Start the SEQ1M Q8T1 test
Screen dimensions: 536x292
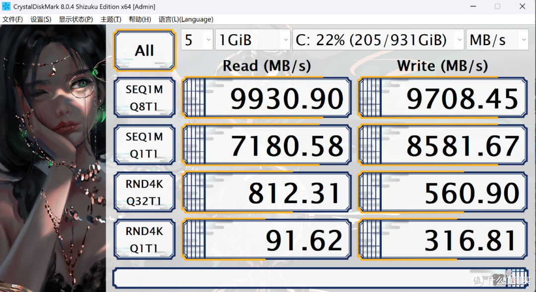pos(144,98)
